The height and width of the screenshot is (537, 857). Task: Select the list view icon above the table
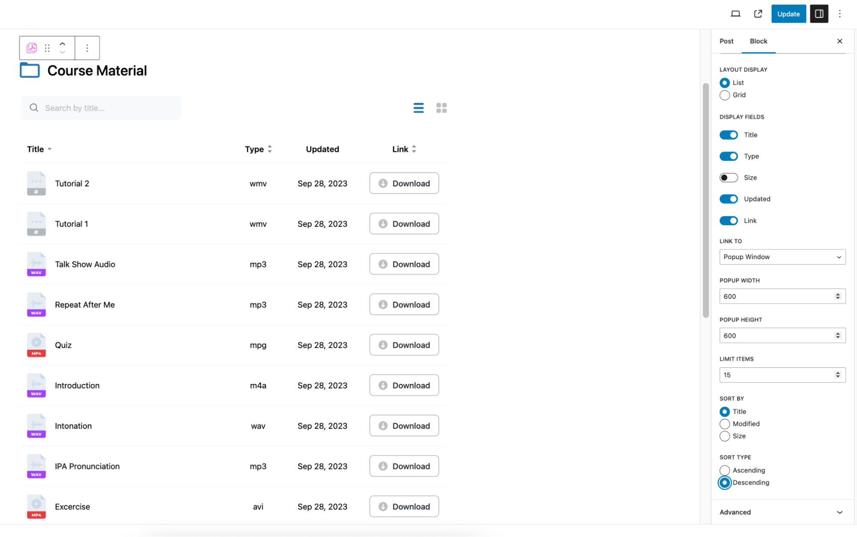click(x=418, y=107)
